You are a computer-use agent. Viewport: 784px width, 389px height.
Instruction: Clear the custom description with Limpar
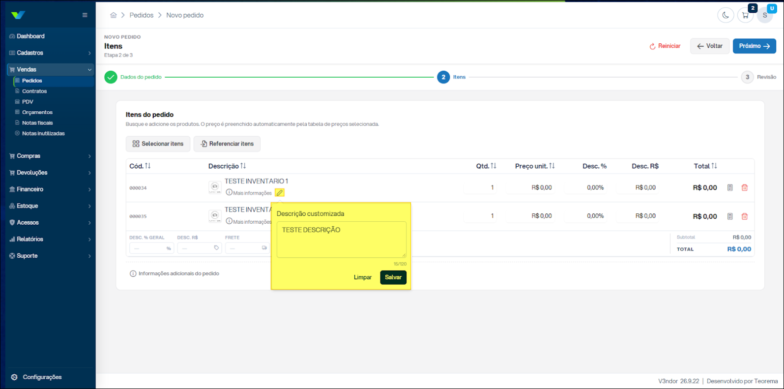363,277
